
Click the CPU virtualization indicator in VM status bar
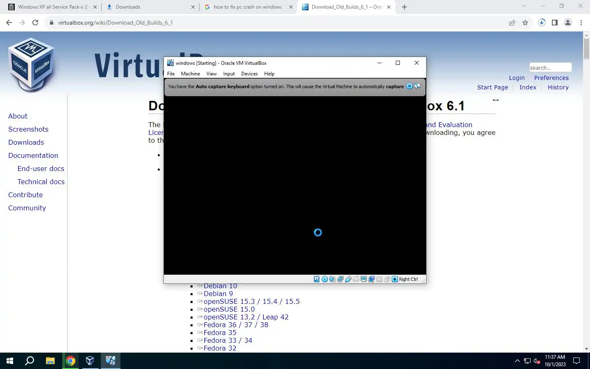[x=379, y=279]
